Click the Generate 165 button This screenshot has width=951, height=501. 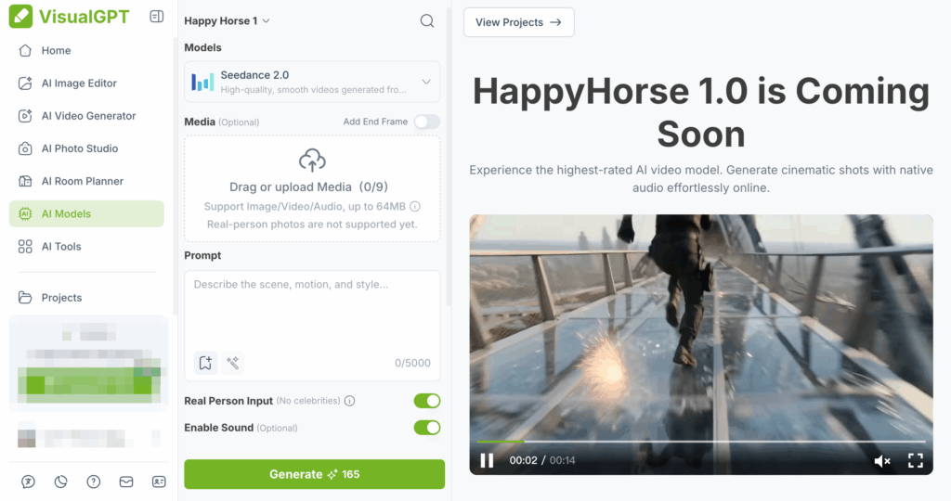[x=314, y=474]
